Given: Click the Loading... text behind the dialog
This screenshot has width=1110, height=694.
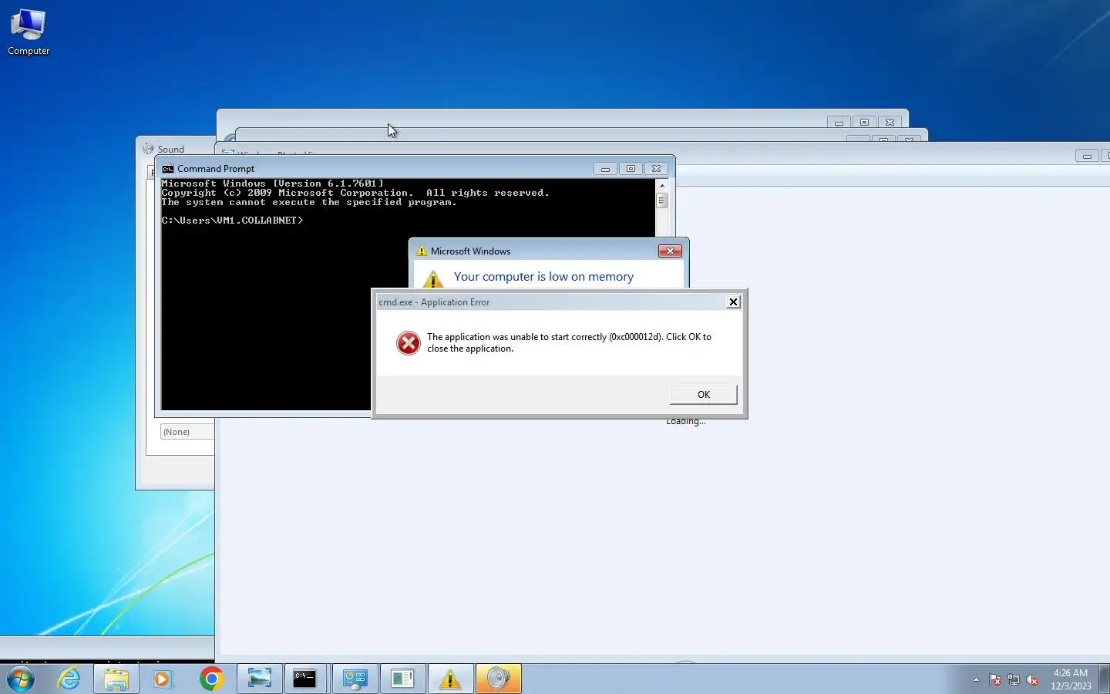Looking at the screenshot, I should 685,422.
